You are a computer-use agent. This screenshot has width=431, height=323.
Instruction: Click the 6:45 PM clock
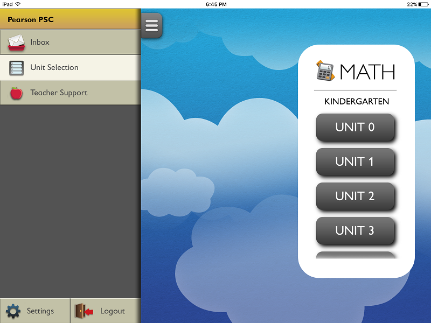coord(216,4)
